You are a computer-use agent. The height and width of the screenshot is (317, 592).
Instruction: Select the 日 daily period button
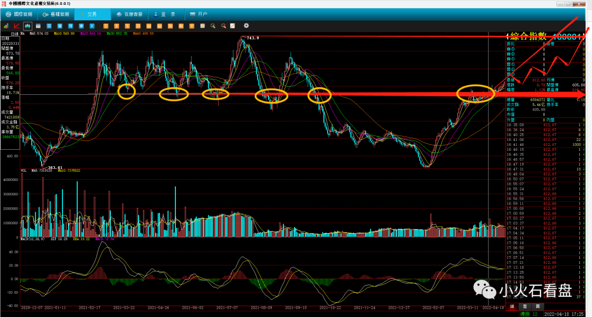(49, 26)
